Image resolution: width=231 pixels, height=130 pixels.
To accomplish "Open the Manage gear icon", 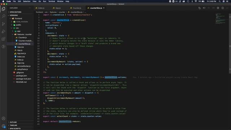I will pos(3,126).
